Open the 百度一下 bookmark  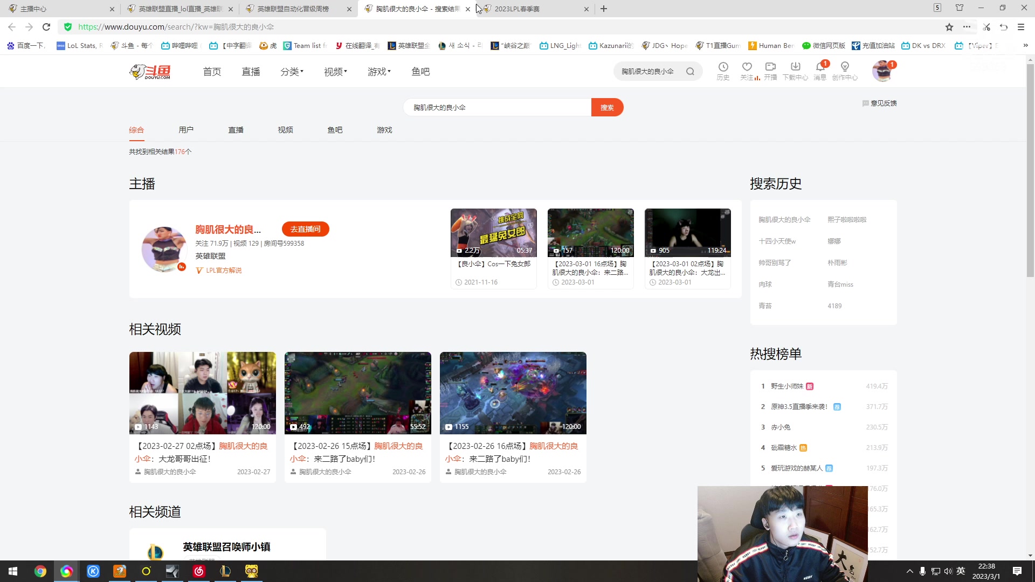click(x=26, y=46)
